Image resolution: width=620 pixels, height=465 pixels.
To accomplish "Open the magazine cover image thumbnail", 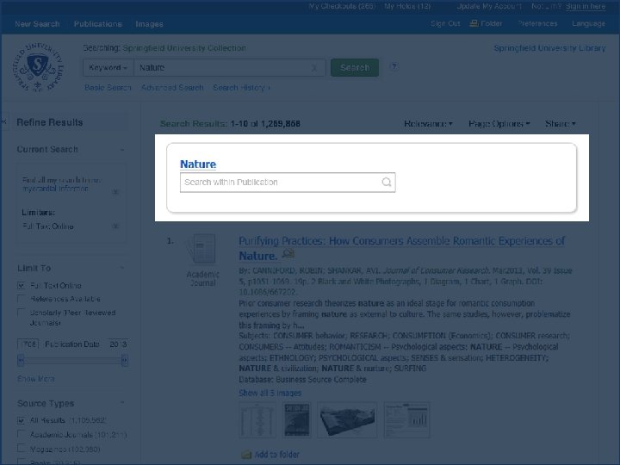I will point(297,420).
